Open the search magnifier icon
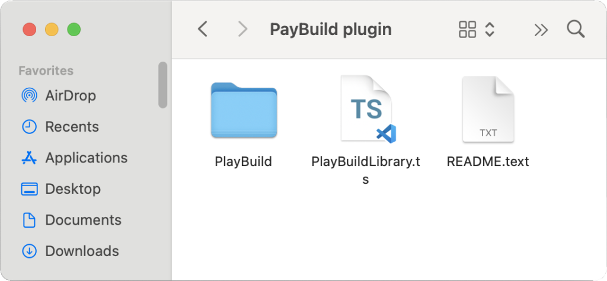Screen dimensions: 607x281 coord(576,29)
